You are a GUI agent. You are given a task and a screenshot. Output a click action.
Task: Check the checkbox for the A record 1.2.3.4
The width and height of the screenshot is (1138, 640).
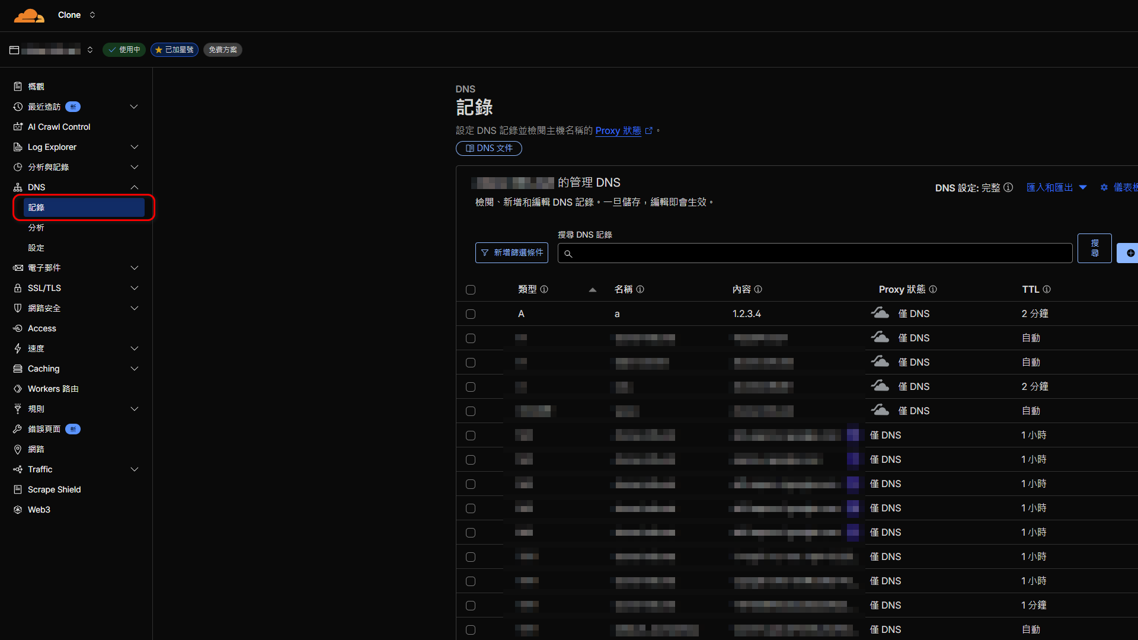(x=471, y=314)
